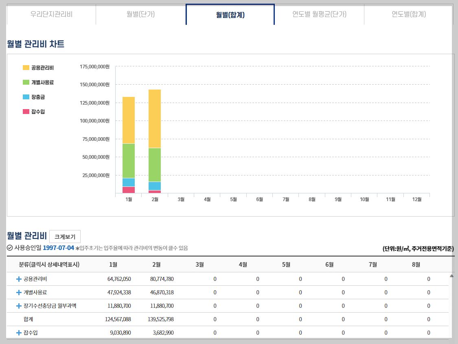Image resolution: width=458 pixels, height=344 pixels.
Task: Switch to the 연도별(합계) tab
Action: [409, 14]
